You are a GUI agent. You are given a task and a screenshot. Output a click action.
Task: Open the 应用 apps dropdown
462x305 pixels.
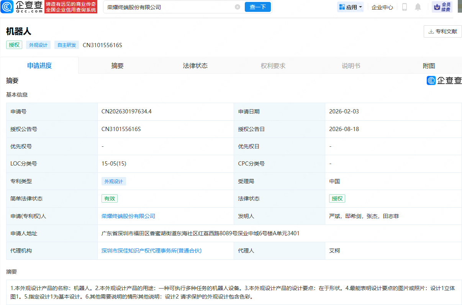[351, 7]
